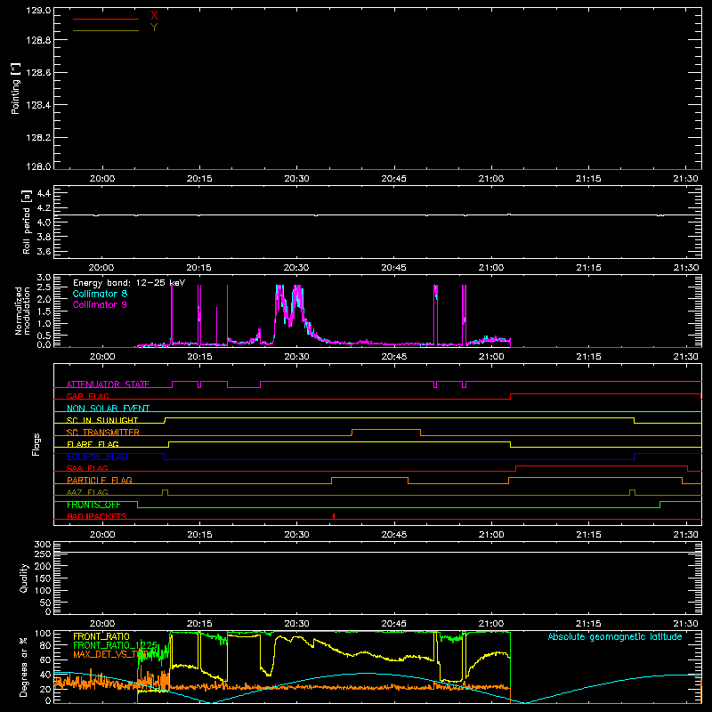Click the 129.0 tick label
The image size is (712, 712).
[38, 11]
